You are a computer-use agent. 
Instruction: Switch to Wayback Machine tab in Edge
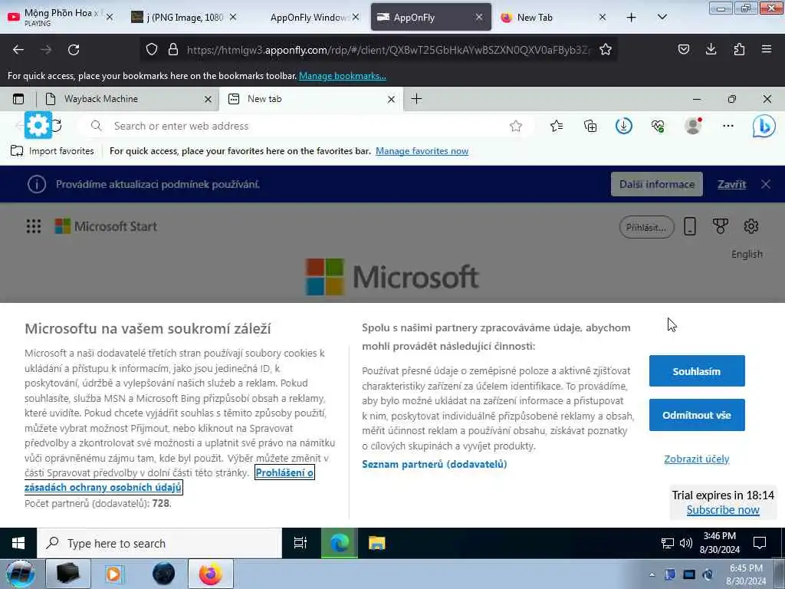point(128,99)
